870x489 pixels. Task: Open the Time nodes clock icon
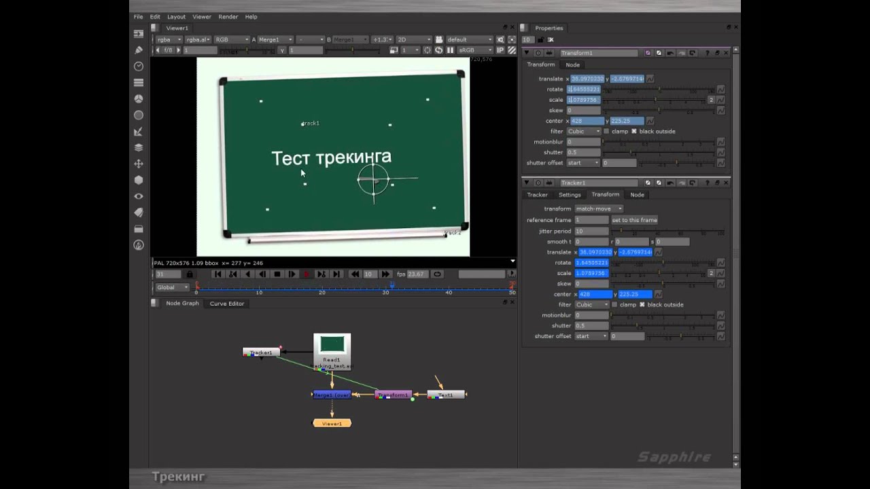click(x=139, y=66)
